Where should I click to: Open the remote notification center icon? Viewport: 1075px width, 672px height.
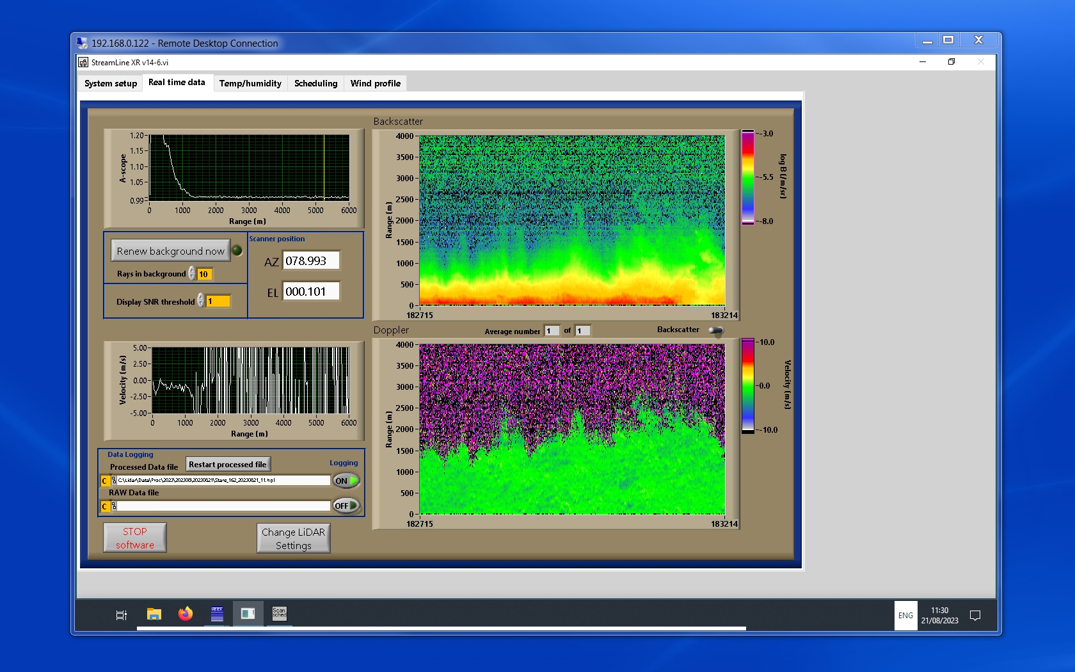(x=975, y=616)
